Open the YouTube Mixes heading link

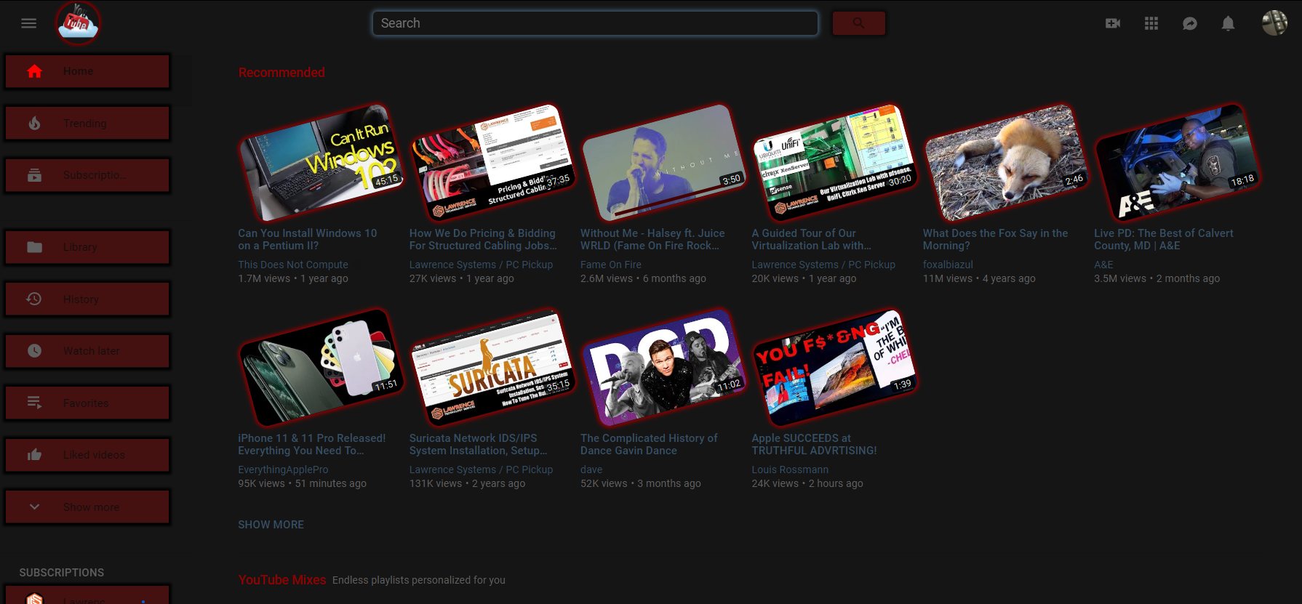[281, 580]
